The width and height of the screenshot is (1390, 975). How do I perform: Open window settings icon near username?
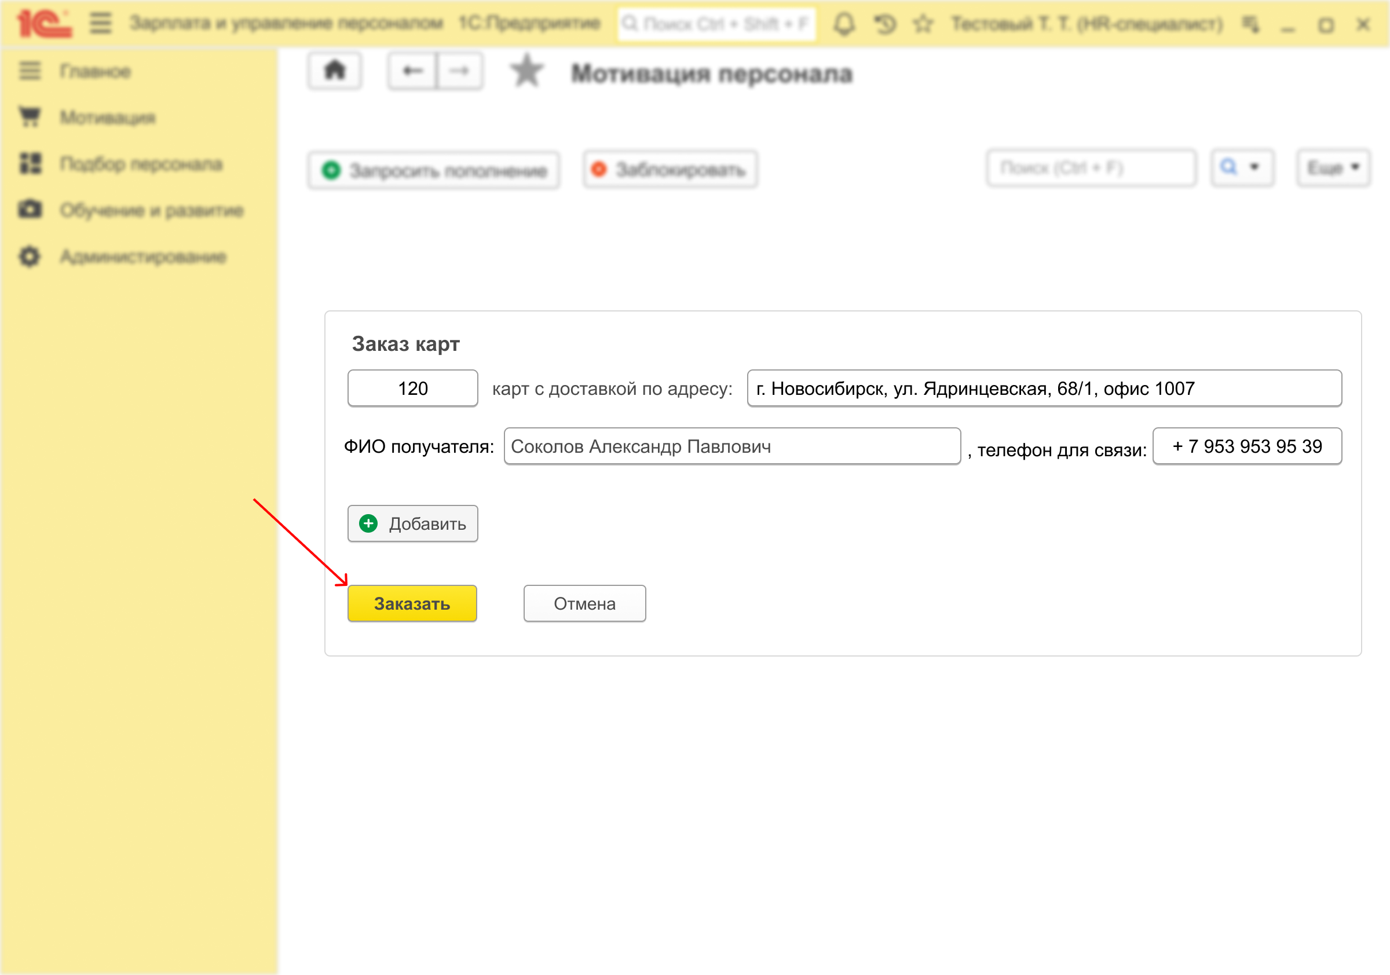1251,24
